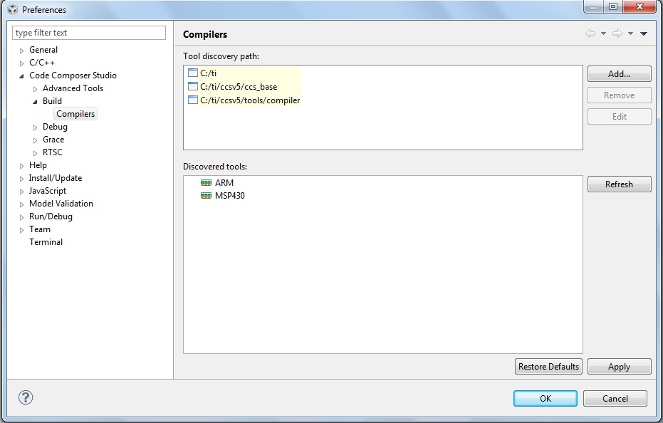Image resolution: width=663 pixels, height=423 pixels.
Task: Select the Help preferences item
Action: pyautogui.click(x=38, y=165)
